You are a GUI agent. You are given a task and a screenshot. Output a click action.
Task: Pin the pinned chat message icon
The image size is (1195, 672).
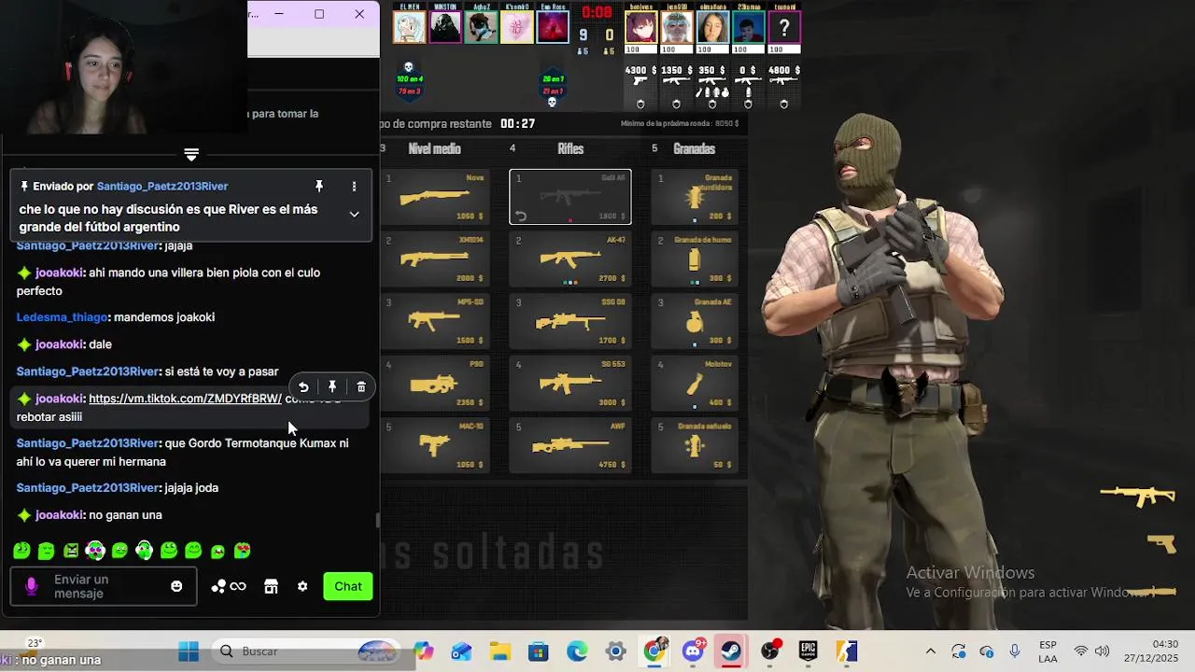(x=319, y=187)
